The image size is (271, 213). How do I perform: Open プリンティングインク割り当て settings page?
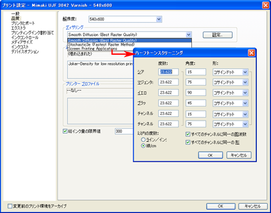pos(33,33)
